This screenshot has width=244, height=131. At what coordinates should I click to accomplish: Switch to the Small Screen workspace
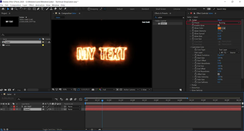[161, 9]
